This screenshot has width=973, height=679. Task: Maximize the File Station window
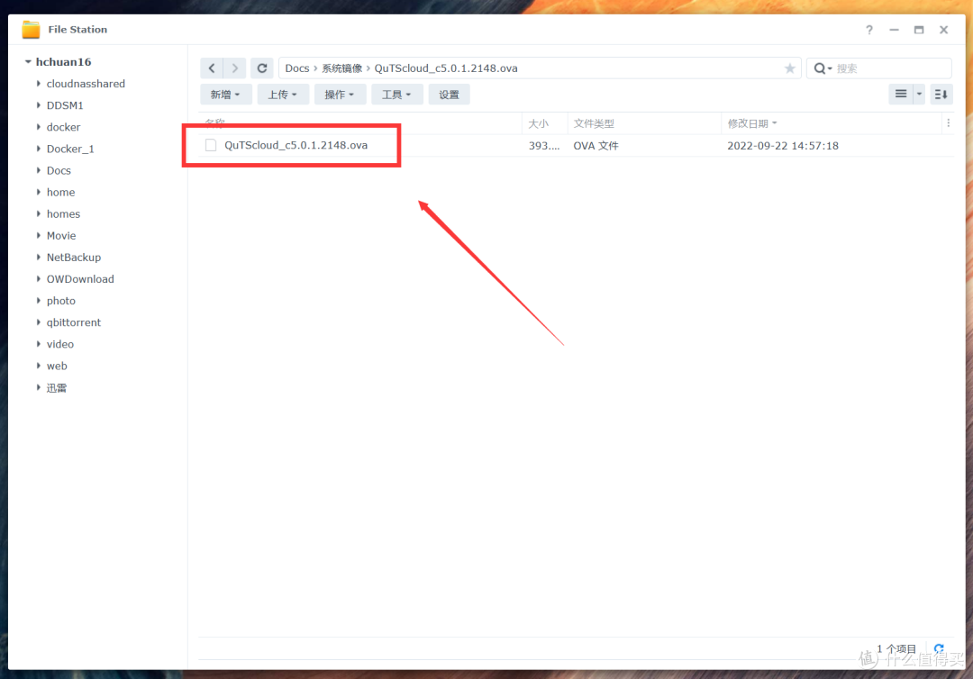(x=919, y=30)
